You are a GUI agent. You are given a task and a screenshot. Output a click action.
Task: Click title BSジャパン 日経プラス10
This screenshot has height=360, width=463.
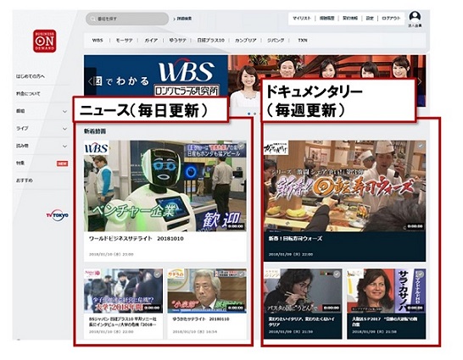coord(123,322)
